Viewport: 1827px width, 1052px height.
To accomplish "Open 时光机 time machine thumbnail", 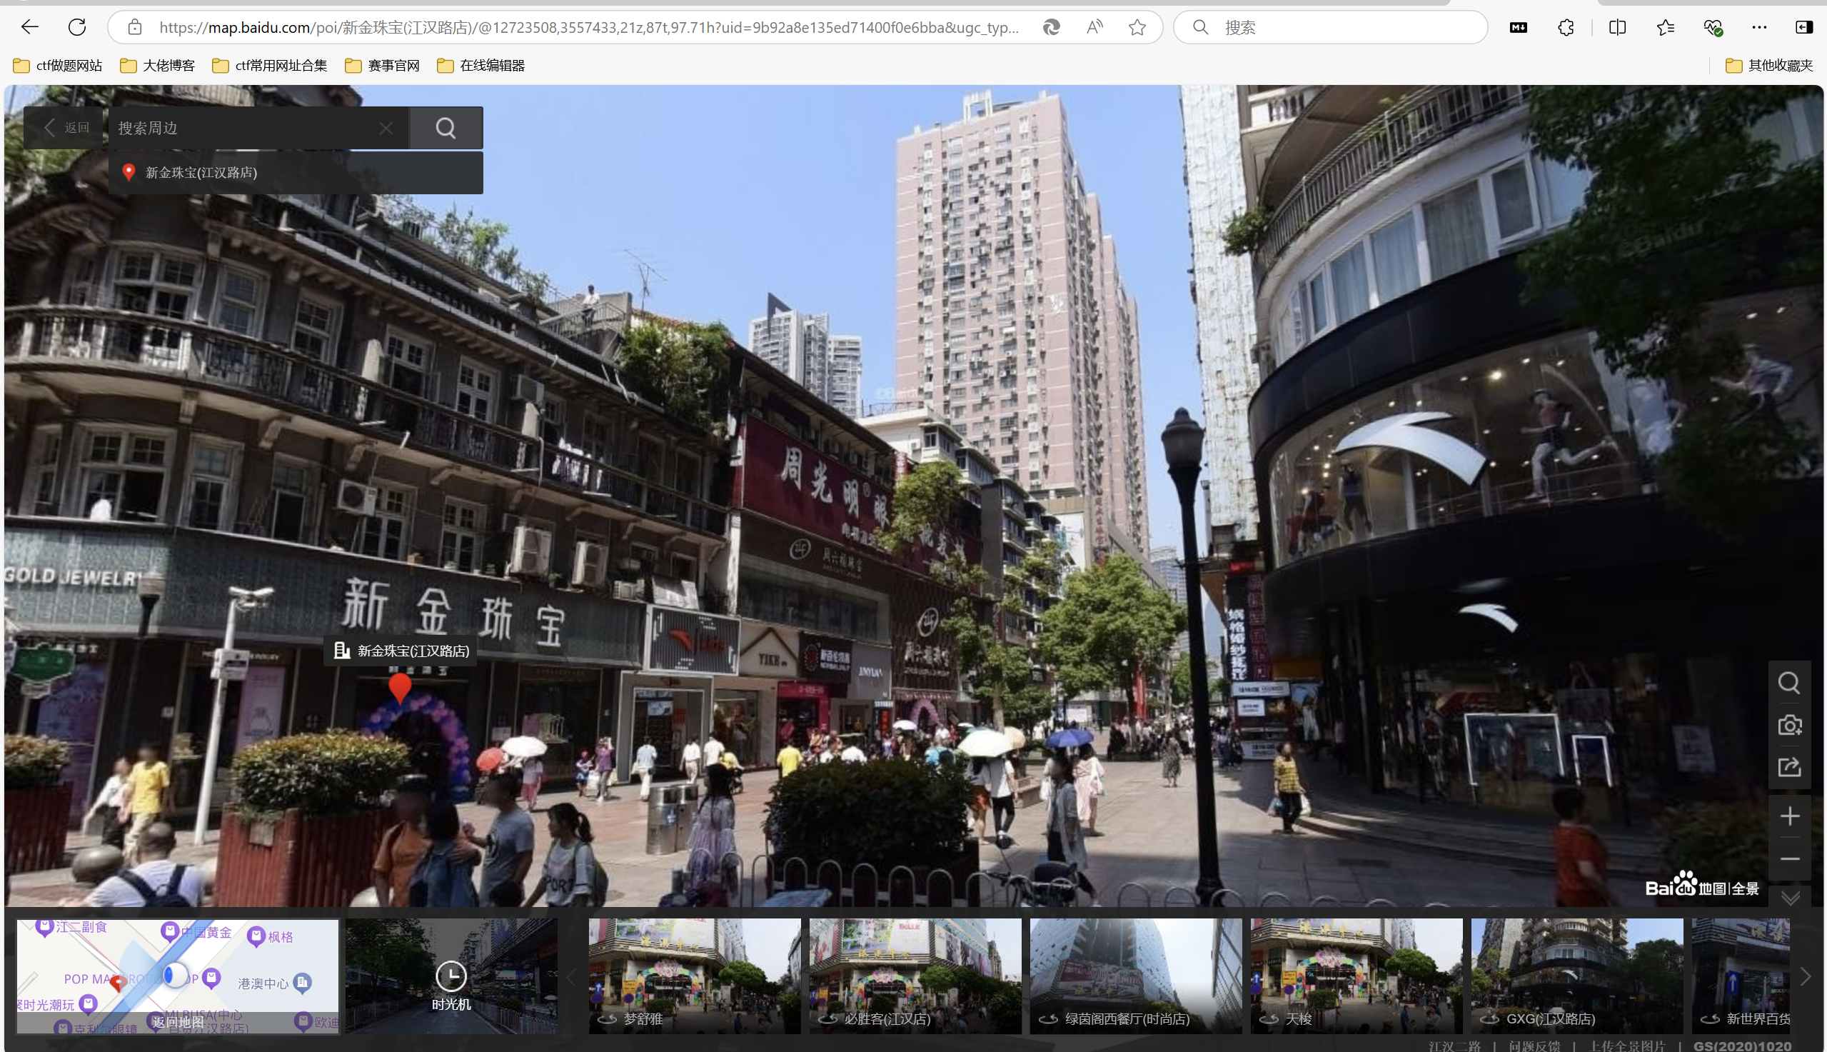I will point(451,976).
